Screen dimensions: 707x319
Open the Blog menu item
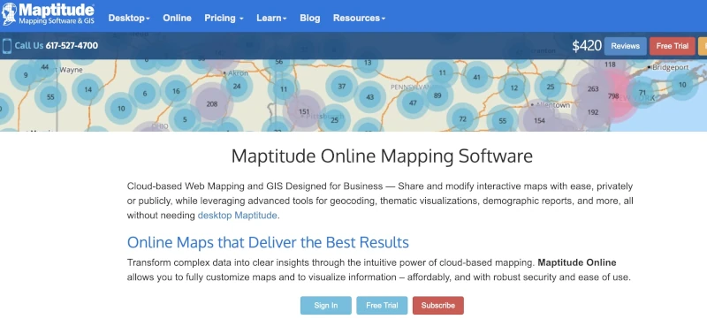click(x=310, y=18)
